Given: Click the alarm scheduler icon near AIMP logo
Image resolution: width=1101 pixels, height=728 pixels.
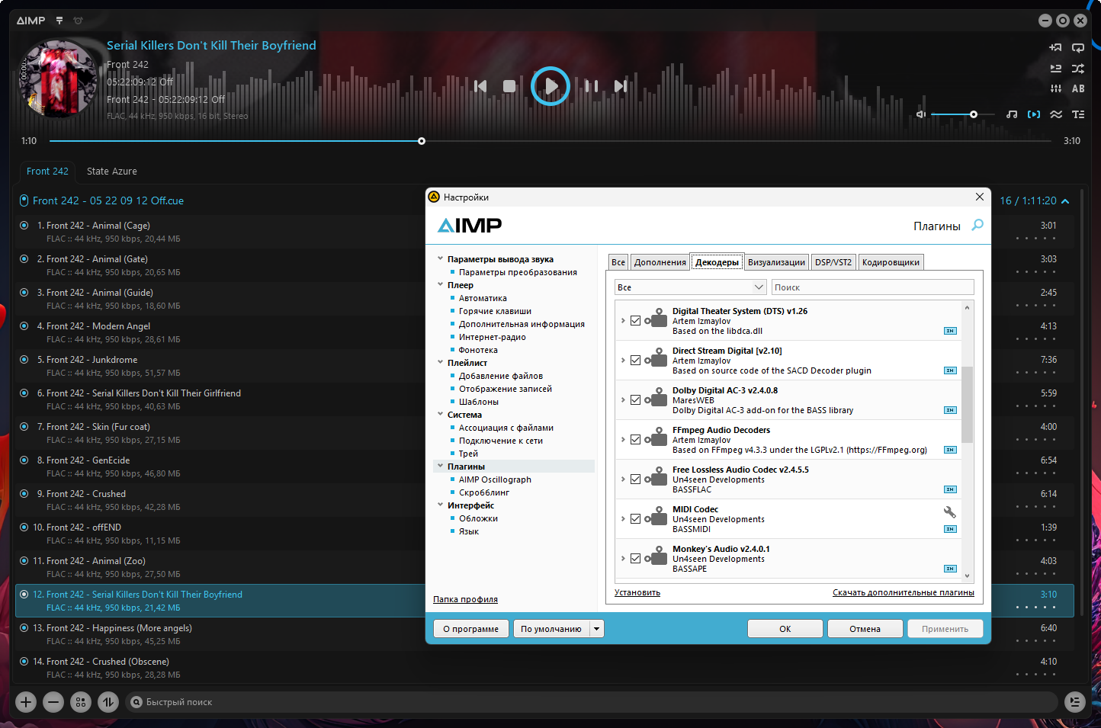Looking at the screenshot, I should tap(78, 21).
